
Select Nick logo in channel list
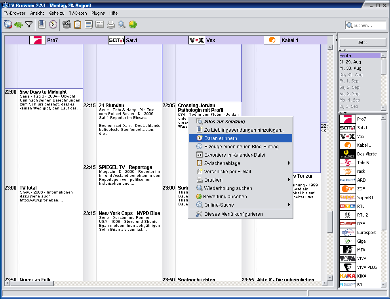click(348, 171)
